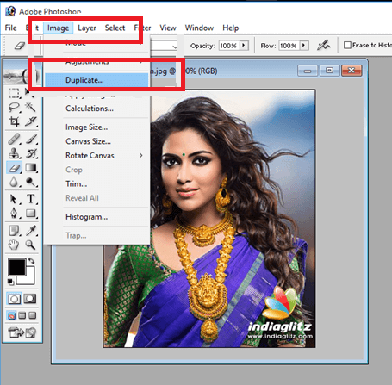The height and width of the screenshot is (385, 392).
Task: Select Full Screen Mode
Action: tap(33, 316)
